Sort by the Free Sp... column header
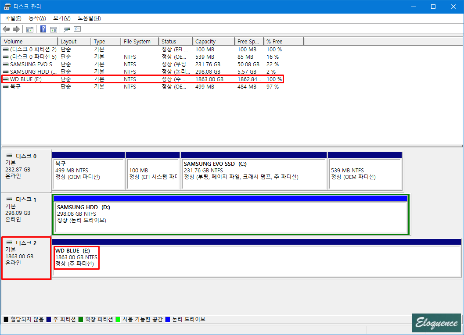The height and width of the screenshot is (335, 464). pyautogui.click(x=249, y=41)
